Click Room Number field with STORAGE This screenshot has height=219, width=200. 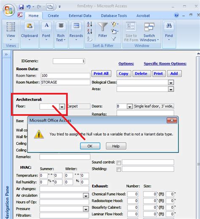pos(65,82)
